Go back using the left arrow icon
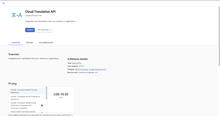 pos(4,3)
